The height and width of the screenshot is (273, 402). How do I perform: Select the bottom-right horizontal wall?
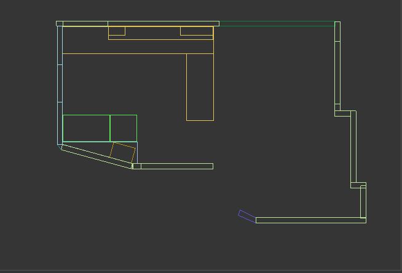(x=310, y=220)
